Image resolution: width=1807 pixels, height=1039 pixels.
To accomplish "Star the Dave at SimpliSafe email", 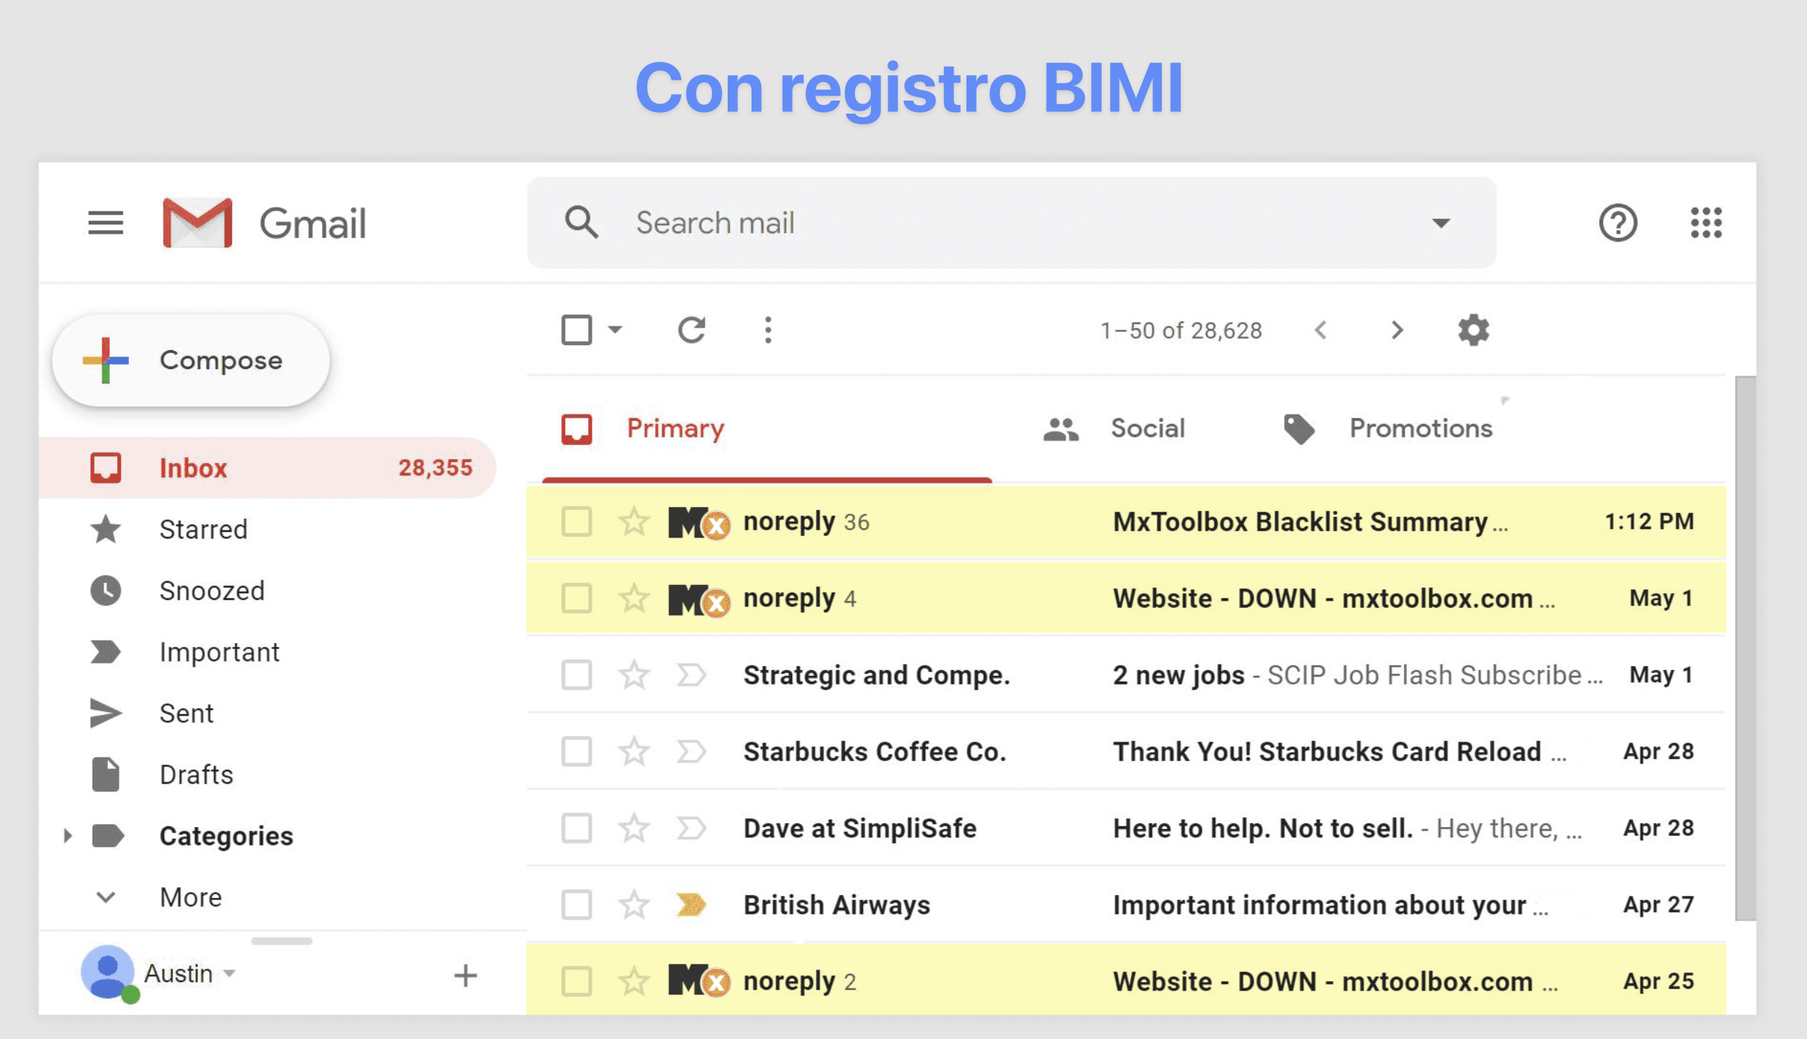I will (634, 828).
